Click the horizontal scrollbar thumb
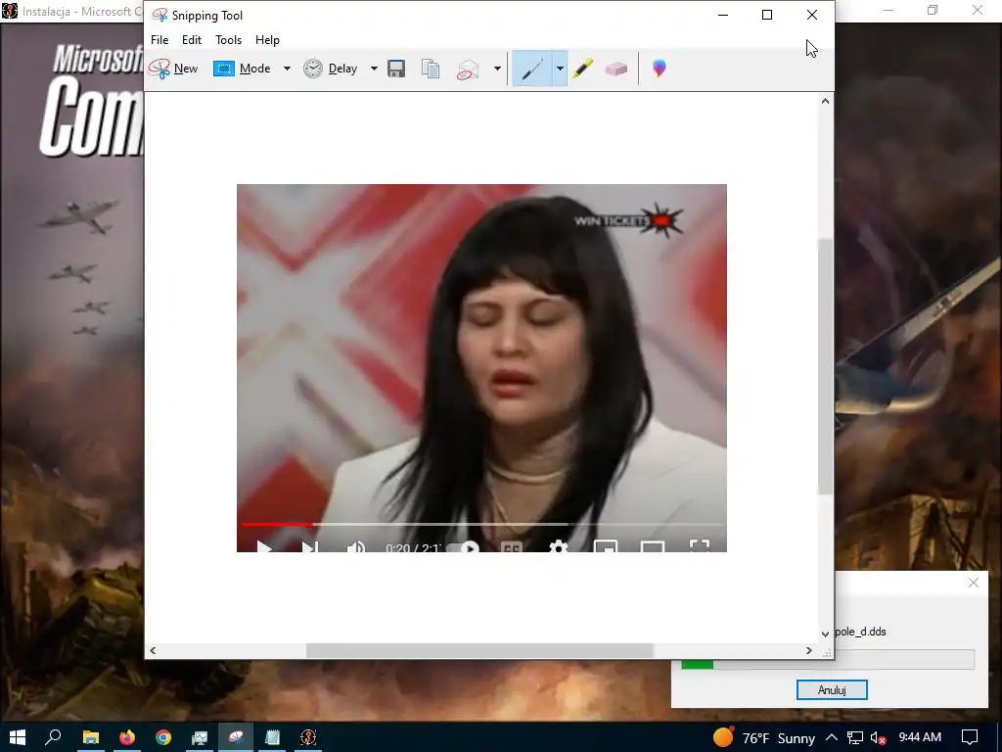 click(479, 650)
